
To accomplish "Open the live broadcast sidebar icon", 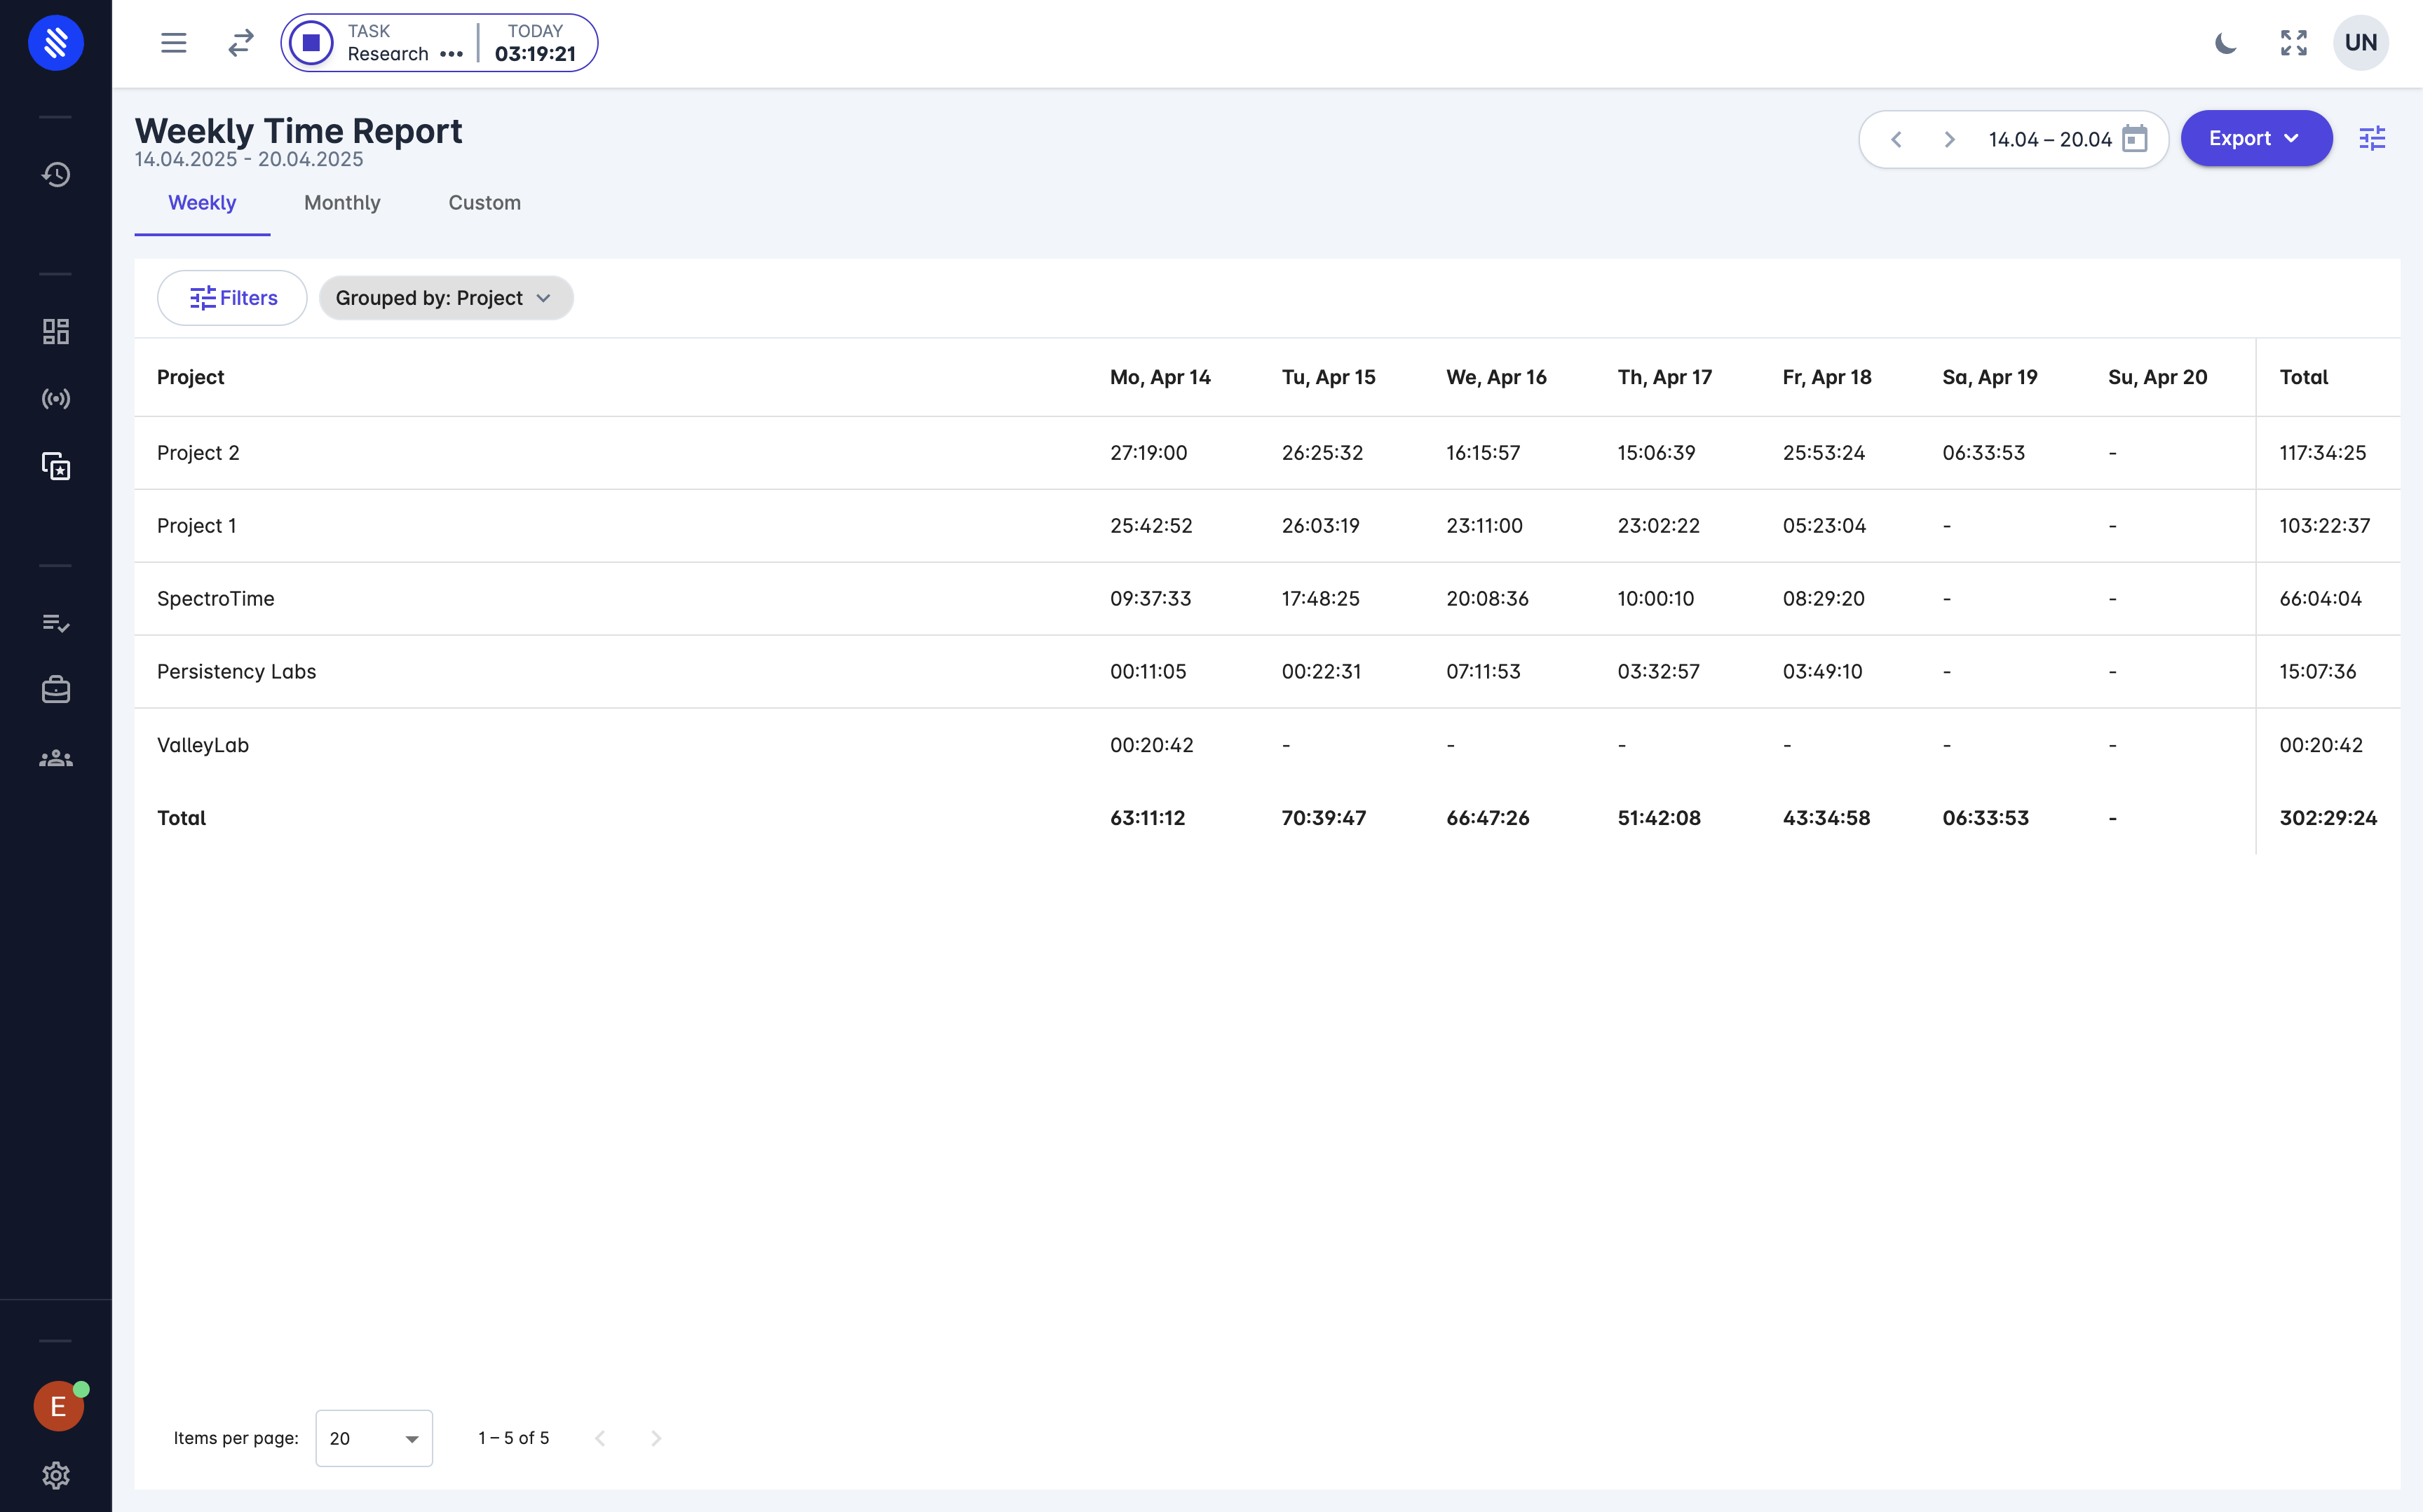I will (x=56, y=399).
